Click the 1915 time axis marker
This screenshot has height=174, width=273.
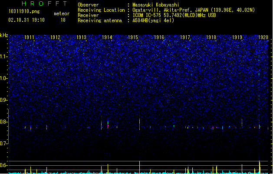pos(133,37)
